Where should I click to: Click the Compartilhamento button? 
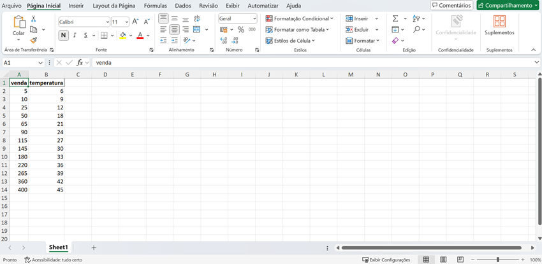pos(508,6)
